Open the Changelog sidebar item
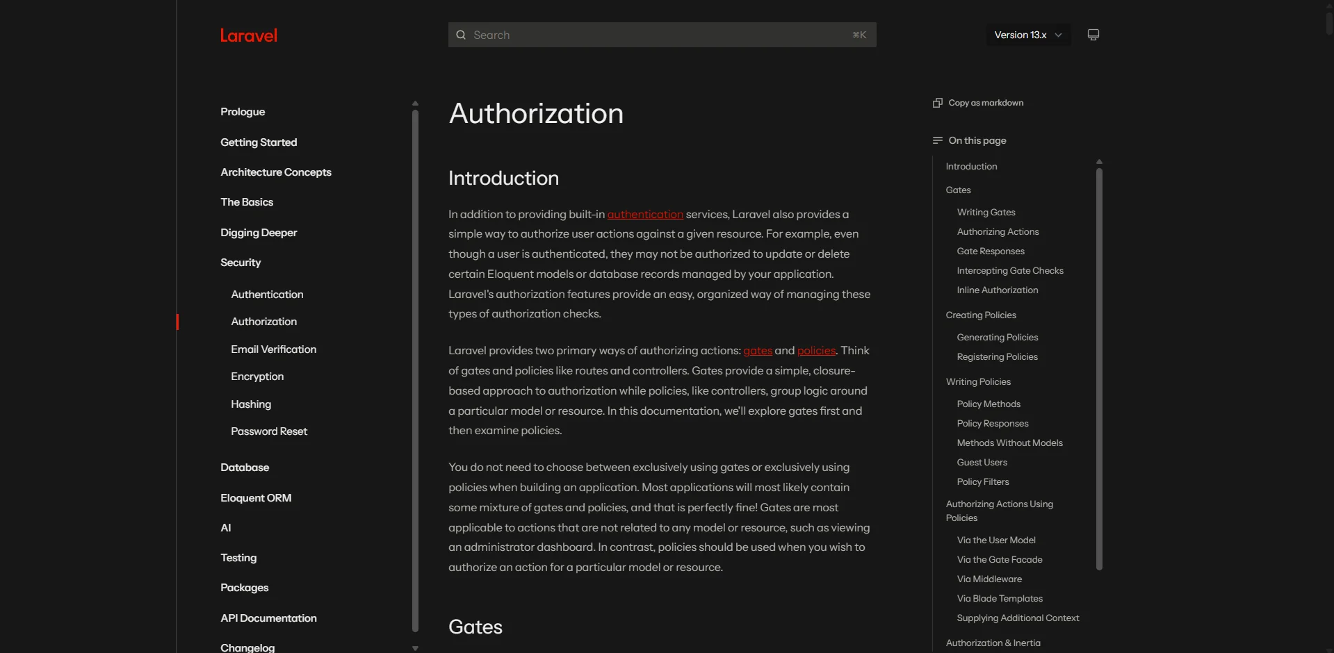The width and height of the screenshot is (1334, 653). (x=247, y=647)
